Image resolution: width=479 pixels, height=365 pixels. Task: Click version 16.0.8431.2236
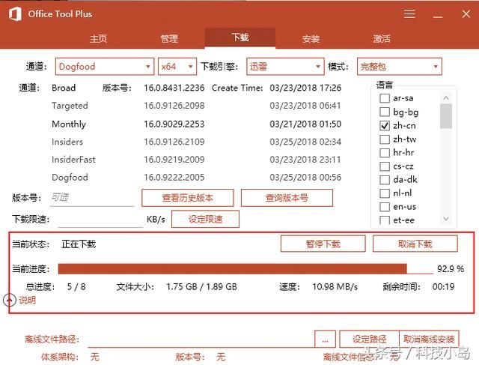click(x=174, y=88)
